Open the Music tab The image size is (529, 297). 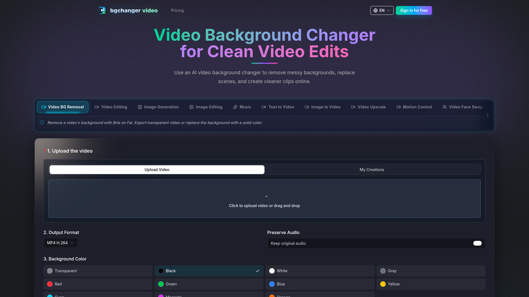(242, 107)
